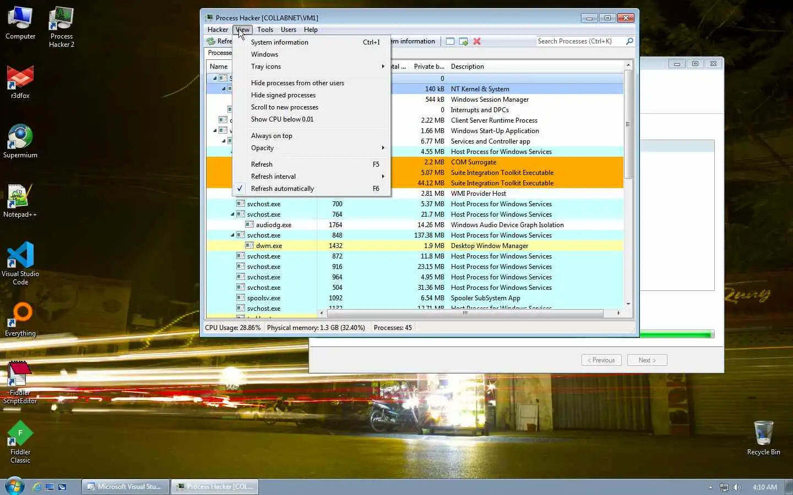Enable Always on top
Screen dimensions: 793x495
312,136
